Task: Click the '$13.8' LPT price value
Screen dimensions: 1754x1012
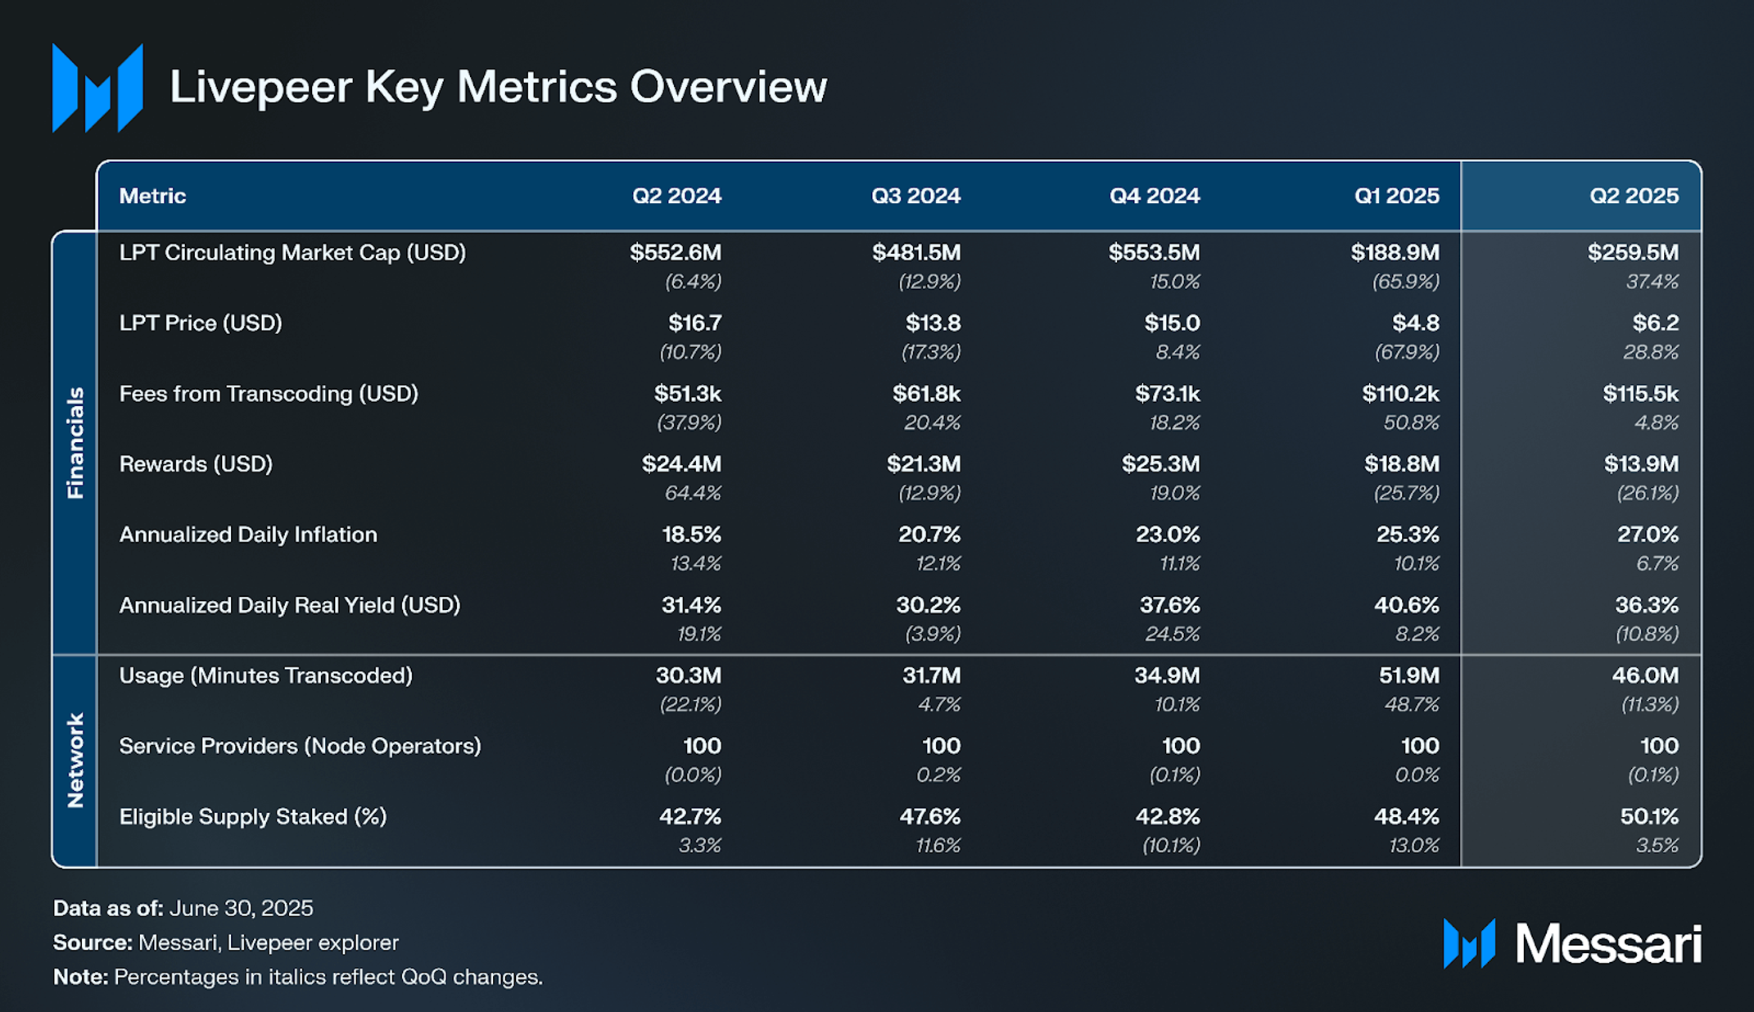Action: pyautogui.click(x=933, y=323)
